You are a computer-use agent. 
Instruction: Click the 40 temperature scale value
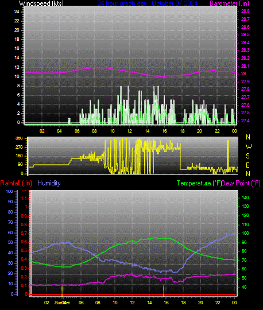click(x=244, y=287)
